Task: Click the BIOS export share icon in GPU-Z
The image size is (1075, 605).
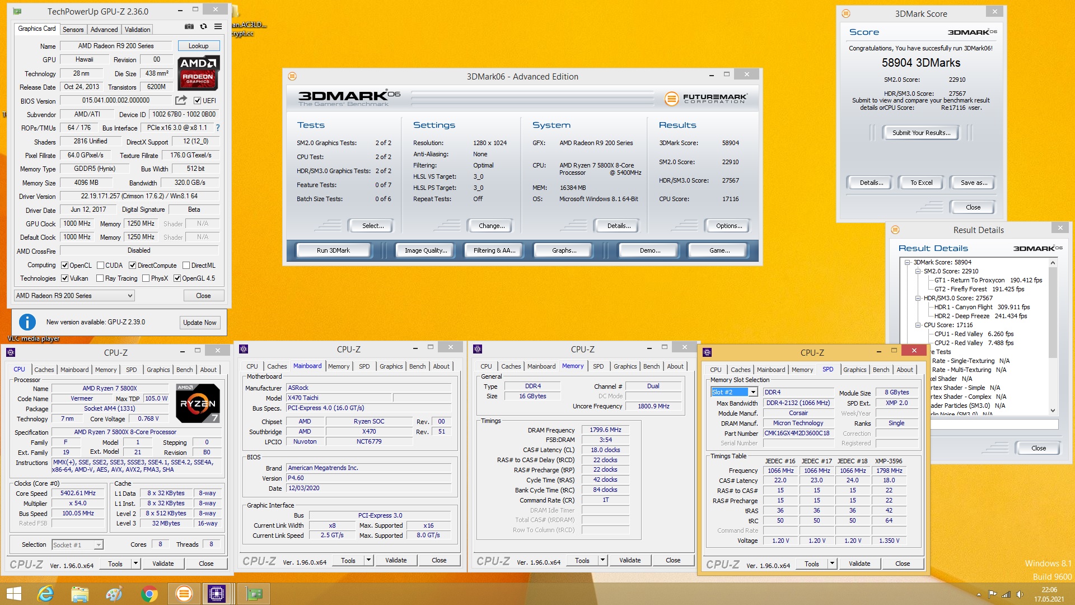Action: 181,100
